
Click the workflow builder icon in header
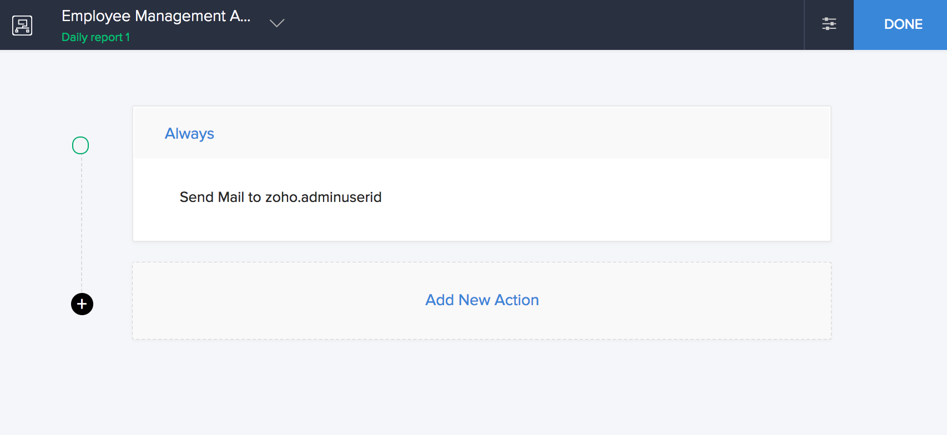pos(22,25)
